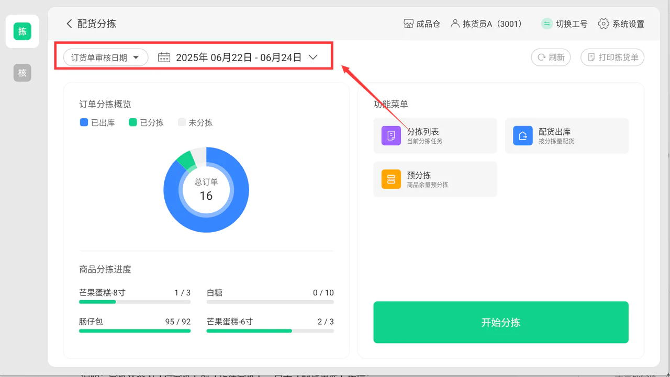Select the green 拣 sidebar icon

(x=23, y=31)
